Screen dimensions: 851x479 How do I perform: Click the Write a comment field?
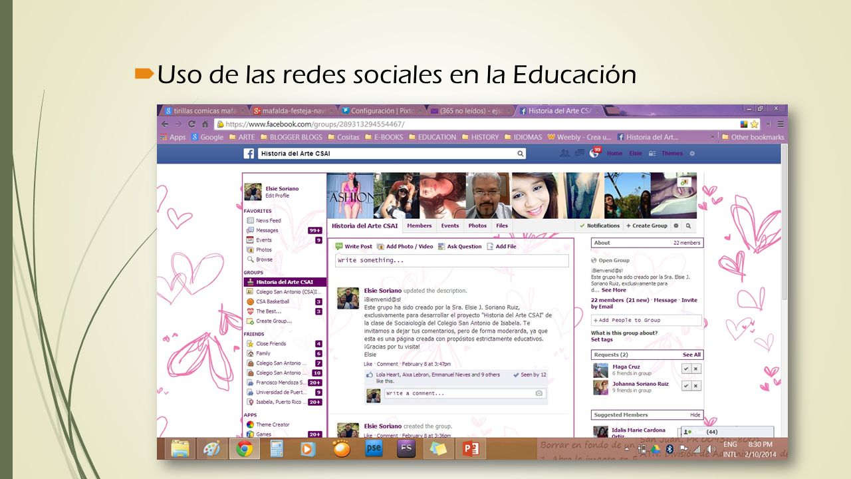tap(464, 393)
